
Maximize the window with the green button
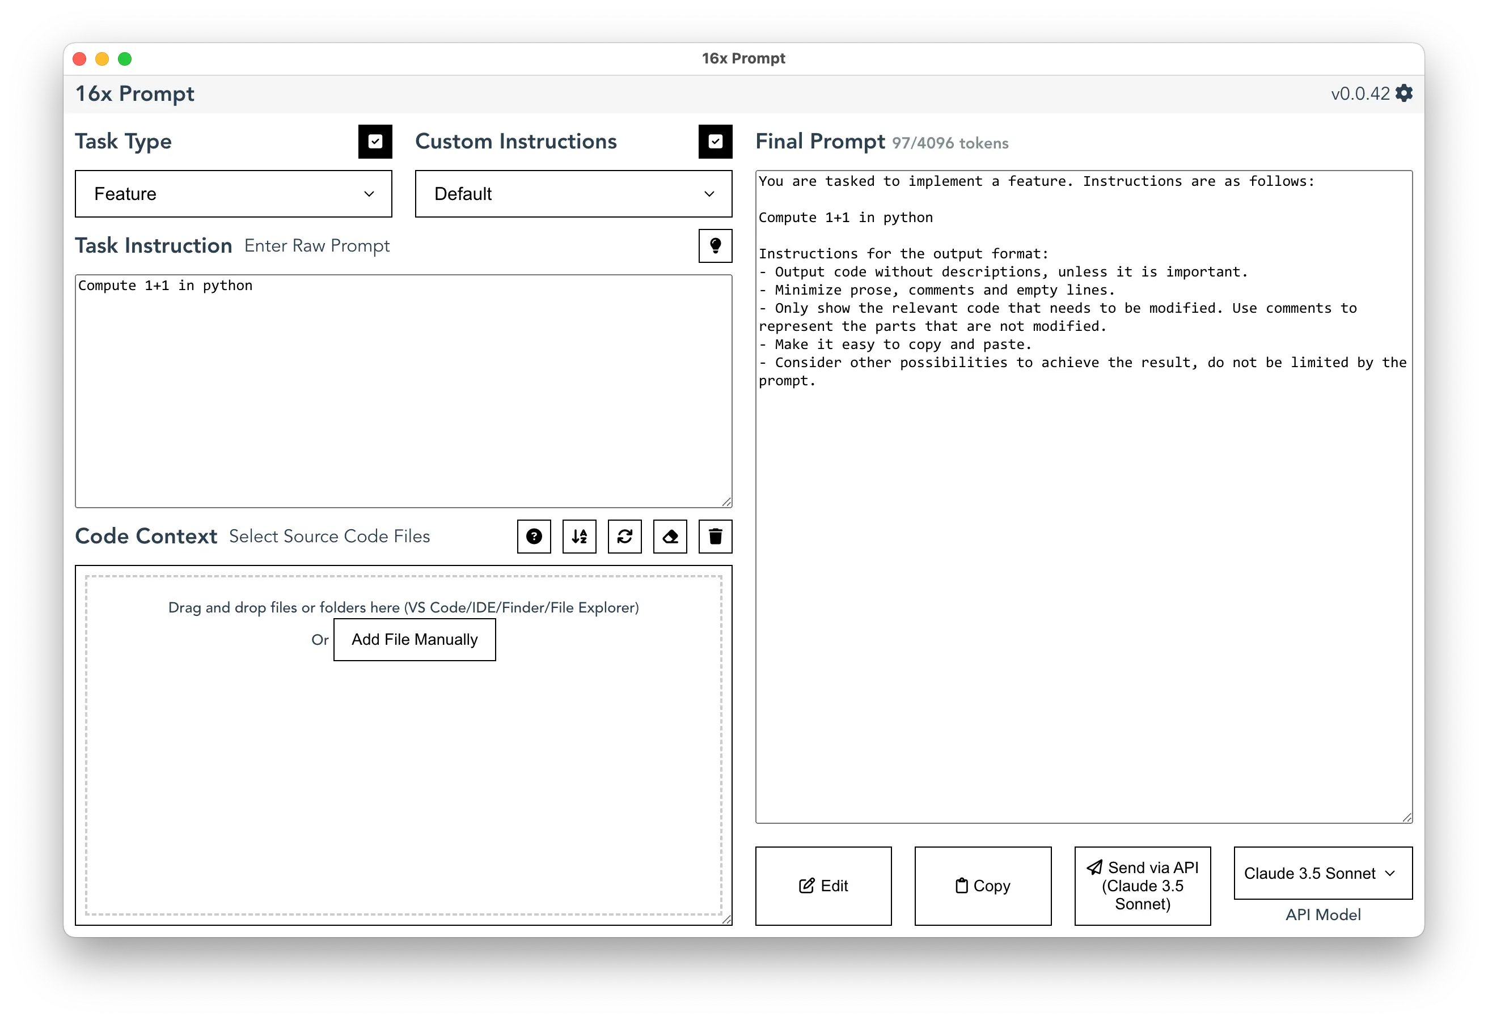[125, 59]
